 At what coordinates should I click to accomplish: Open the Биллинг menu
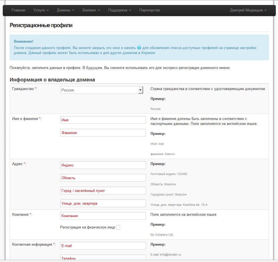(91, 10)
